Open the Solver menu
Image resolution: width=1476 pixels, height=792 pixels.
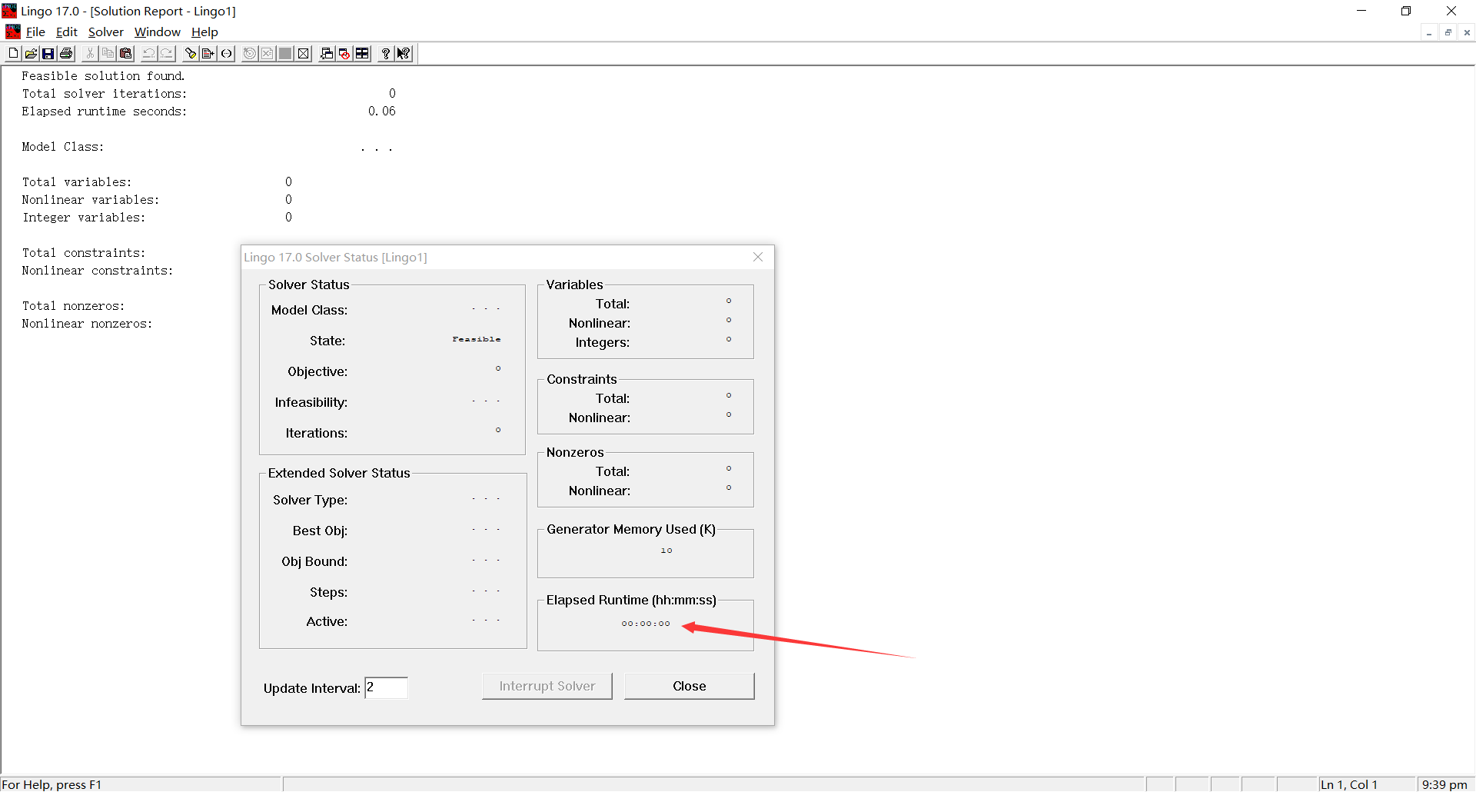(x=106, y=32)
